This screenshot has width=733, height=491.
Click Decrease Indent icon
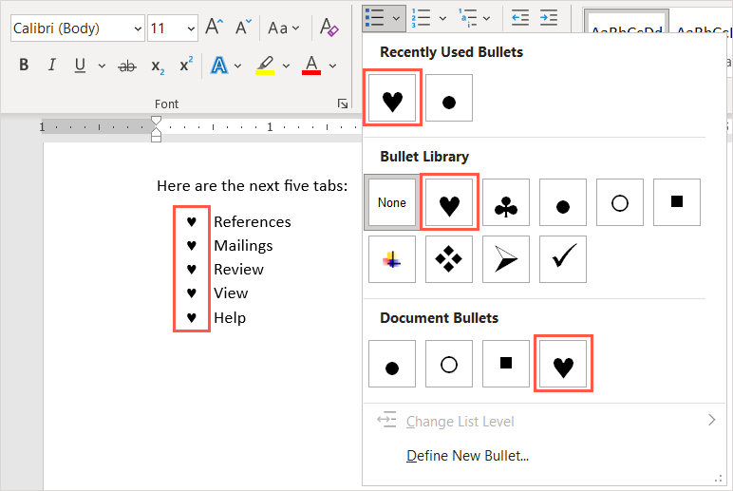coord(519,18)
